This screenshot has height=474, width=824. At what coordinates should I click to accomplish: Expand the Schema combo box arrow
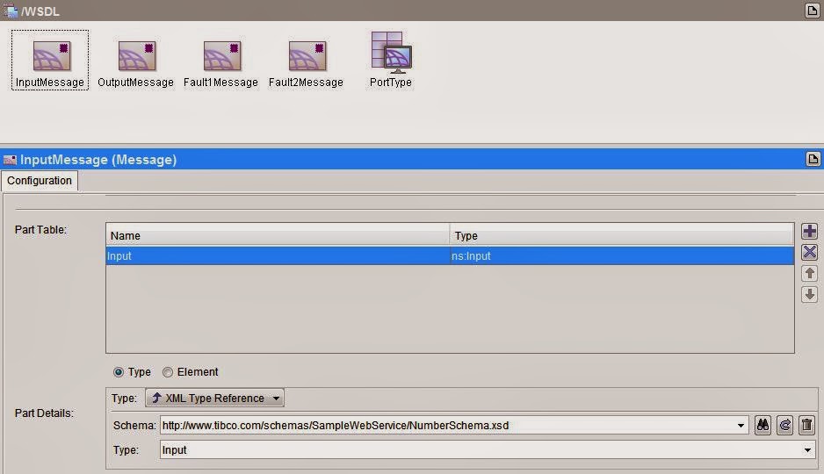pos(741,426)
